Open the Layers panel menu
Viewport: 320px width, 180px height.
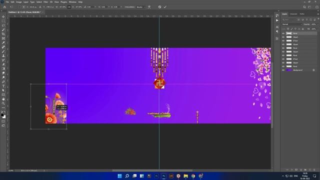(318, 14)
